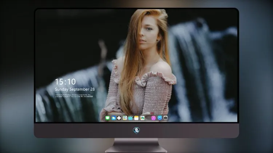Open the Photos gallery icon in dock

pos(142,118)
